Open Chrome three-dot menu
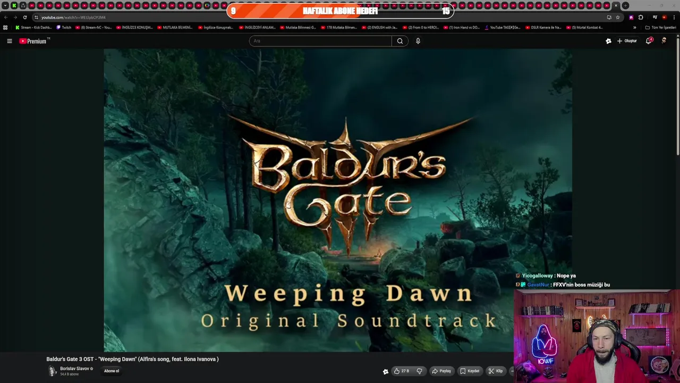The width and height of the screenshot is (680, 383). tap(674, 17)
